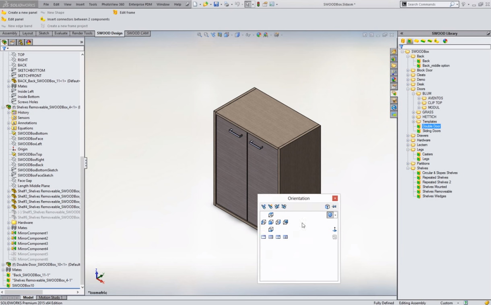Click the Edit Appearance icon in view toolbar

259,35
